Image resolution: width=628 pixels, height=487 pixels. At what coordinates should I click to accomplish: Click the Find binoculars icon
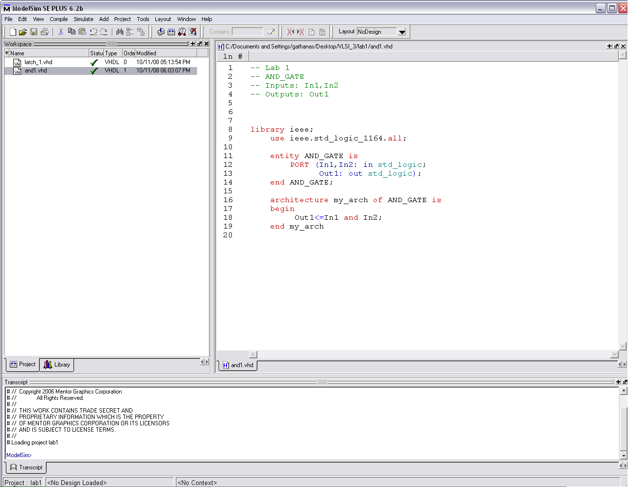click(x=120, y=32)
